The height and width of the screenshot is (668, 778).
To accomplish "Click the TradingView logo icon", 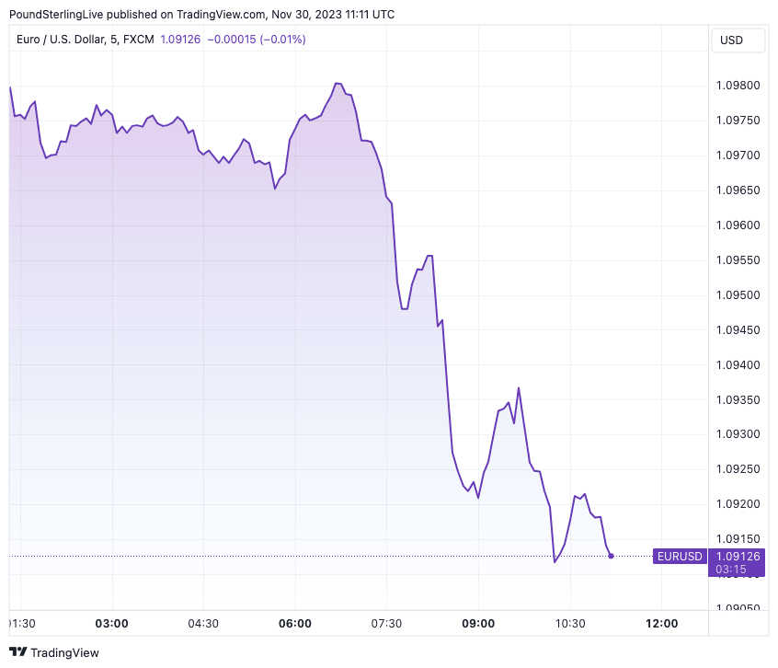I will coord(18,652).
